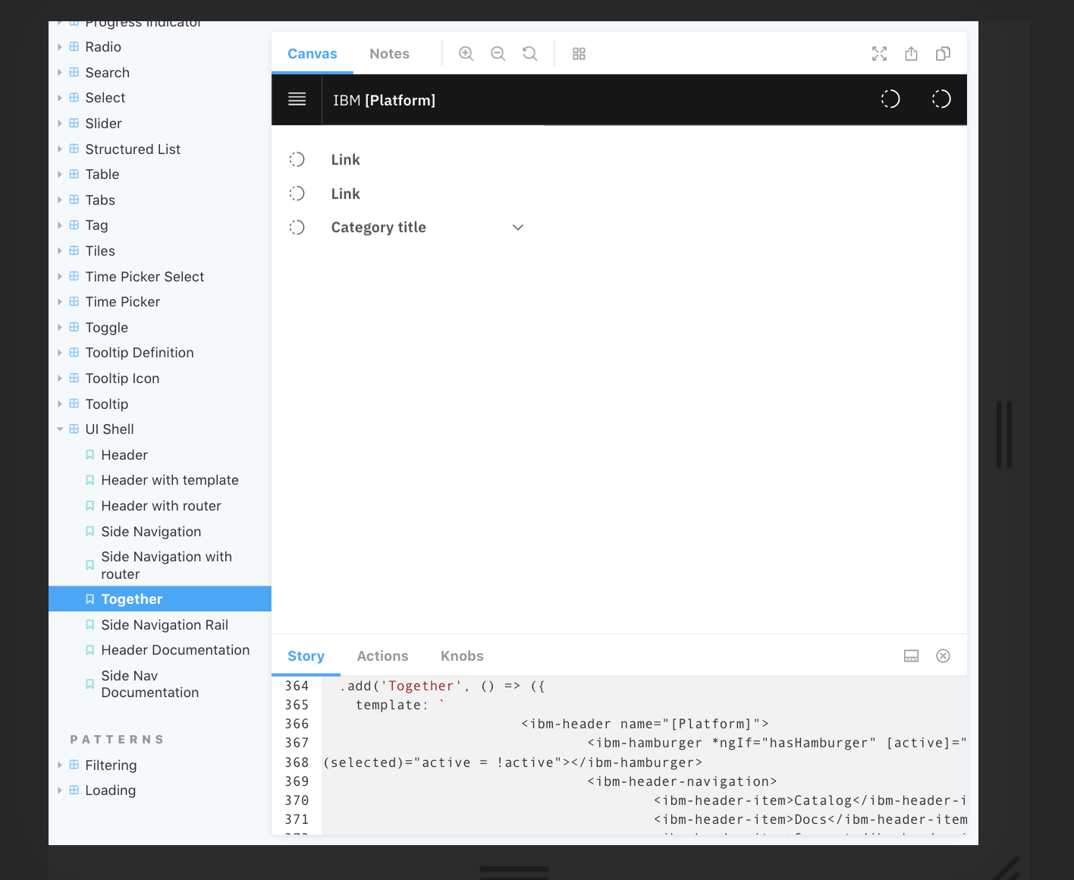Collapse the UI Shell component group
Viewport: 1074px width, 880px height.
[x=60, y=429]
